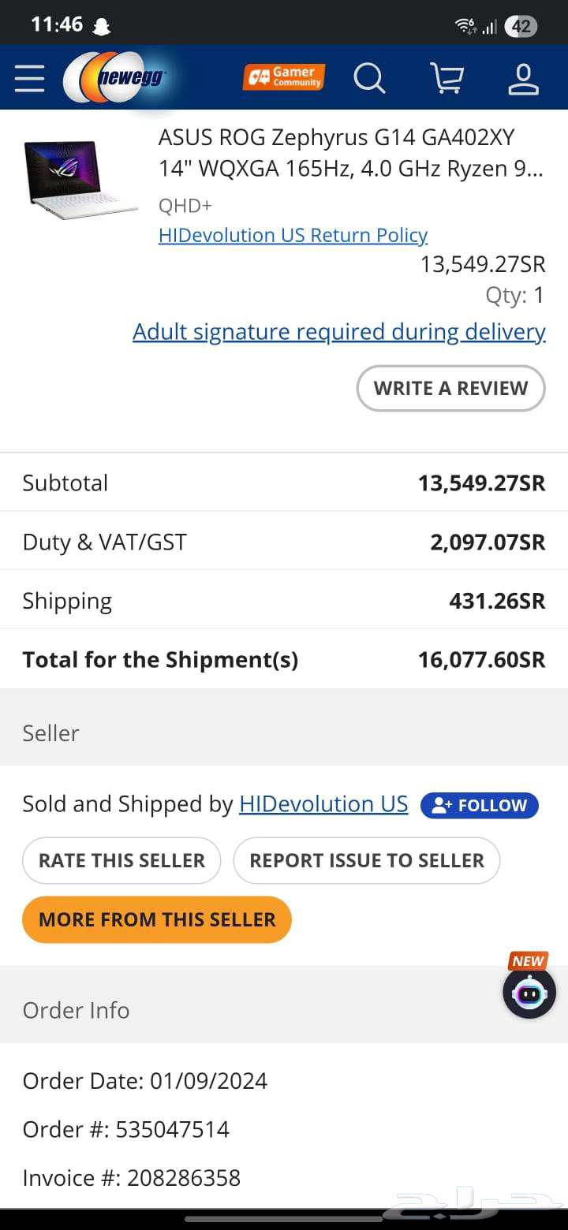The width and height of the screenshot is (568, 1230).
Task: Launch the chatbot assistant bubble
Action: click(529, 993)
